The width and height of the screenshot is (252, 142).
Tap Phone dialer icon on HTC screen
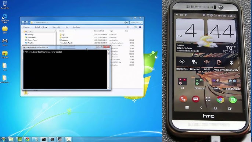pyautogui.click(x=183, y=99)
